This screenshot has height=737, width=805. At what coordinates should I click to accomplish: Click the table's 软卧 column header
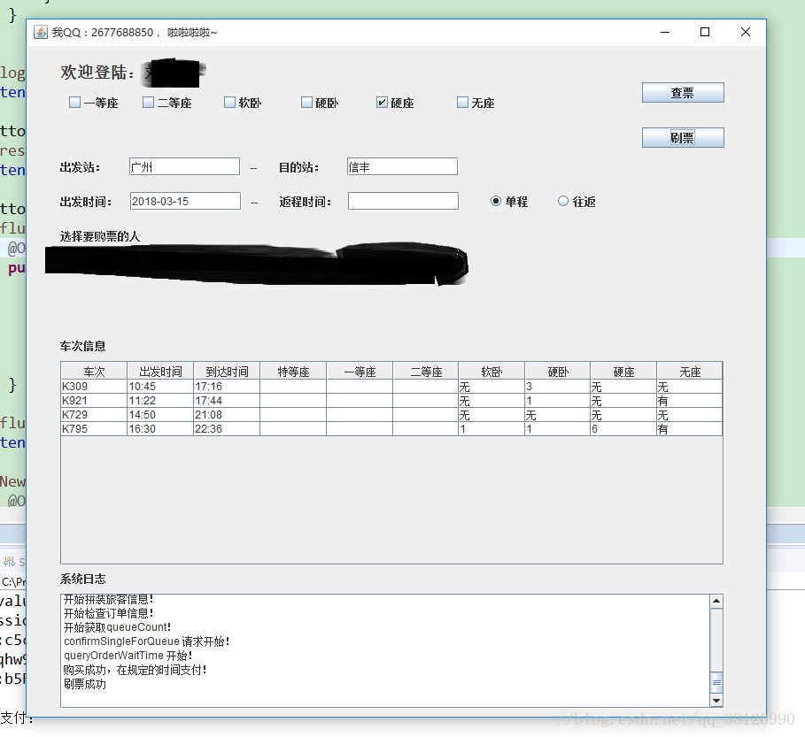(x=492, y=372)
